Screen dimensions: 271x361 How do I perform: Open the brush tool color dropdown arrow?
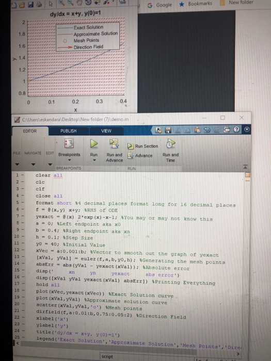click(x=114, y=2)
